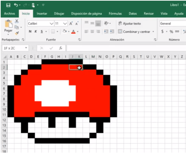Click the text orientation icon

106,23
